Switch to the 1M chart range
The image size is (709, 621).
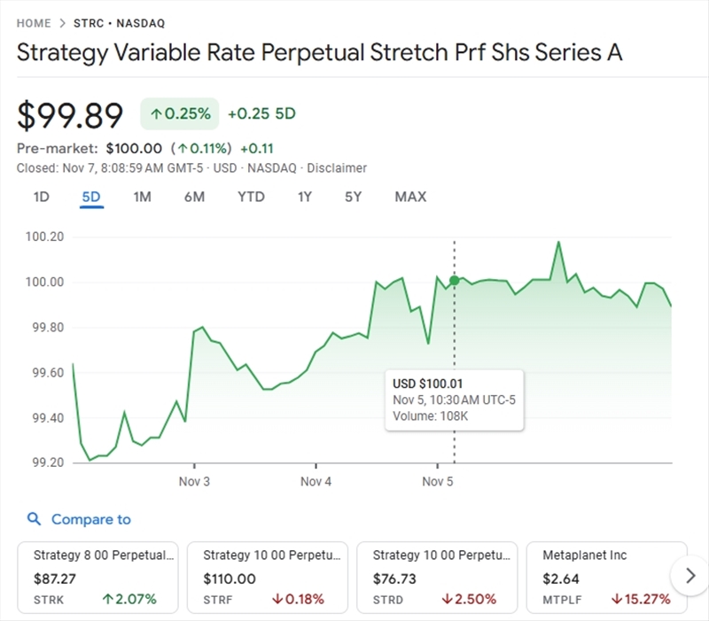(142, 197)
